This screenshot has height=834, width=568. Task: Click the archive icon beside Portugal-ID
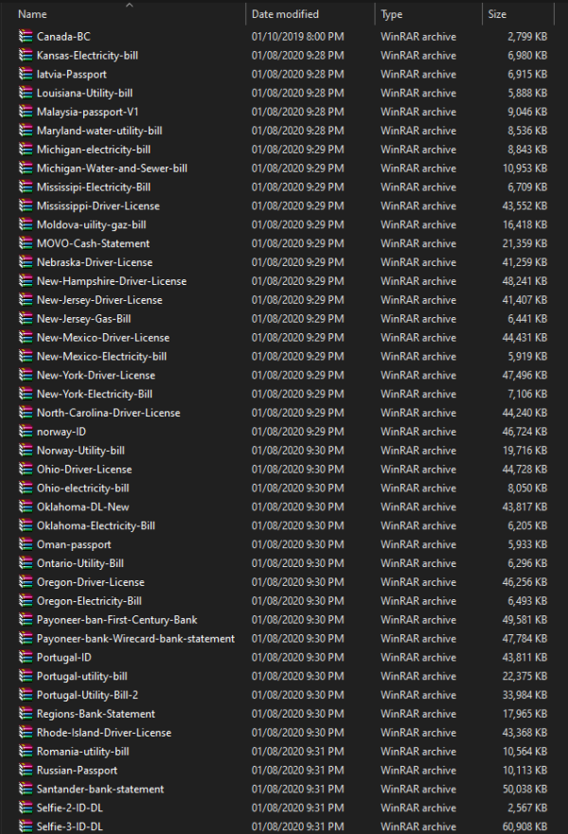(26, 658)
